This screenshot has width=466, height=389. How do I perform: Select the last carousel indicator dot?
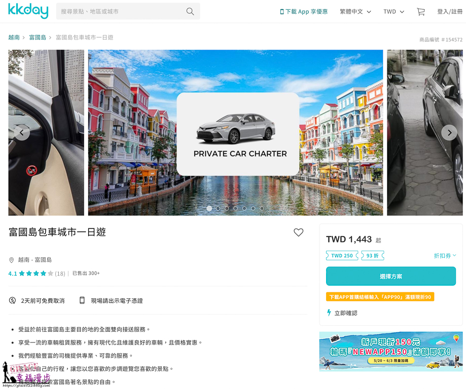tap(262, 209)
